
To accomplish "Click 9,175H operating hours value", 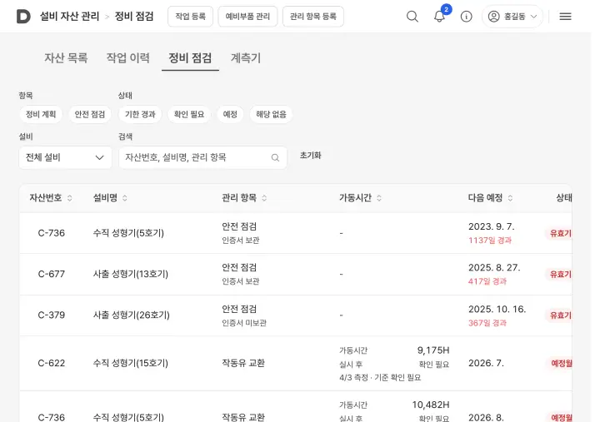I will point(433,350).
